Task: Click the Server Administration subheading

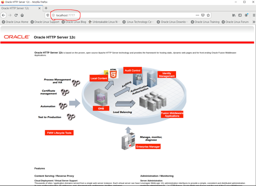Action: coord(151,180)
